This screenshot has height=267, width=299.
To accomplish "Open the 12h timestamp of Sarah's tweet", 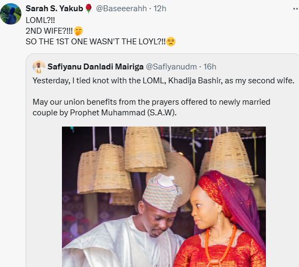I will tap(160, 9).
